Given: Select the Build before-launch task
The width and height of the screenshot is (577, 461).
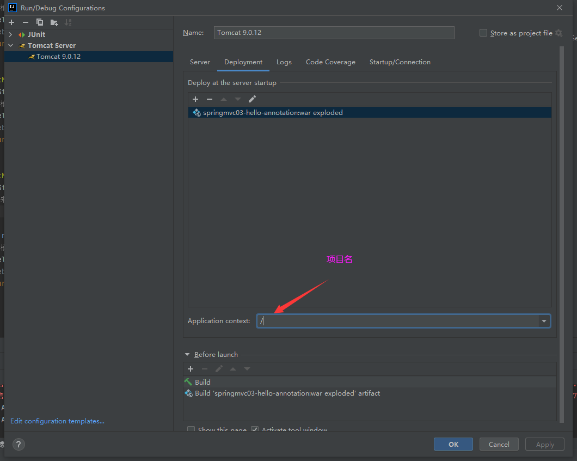Looking at the screenshot, I should pos(370,382).
